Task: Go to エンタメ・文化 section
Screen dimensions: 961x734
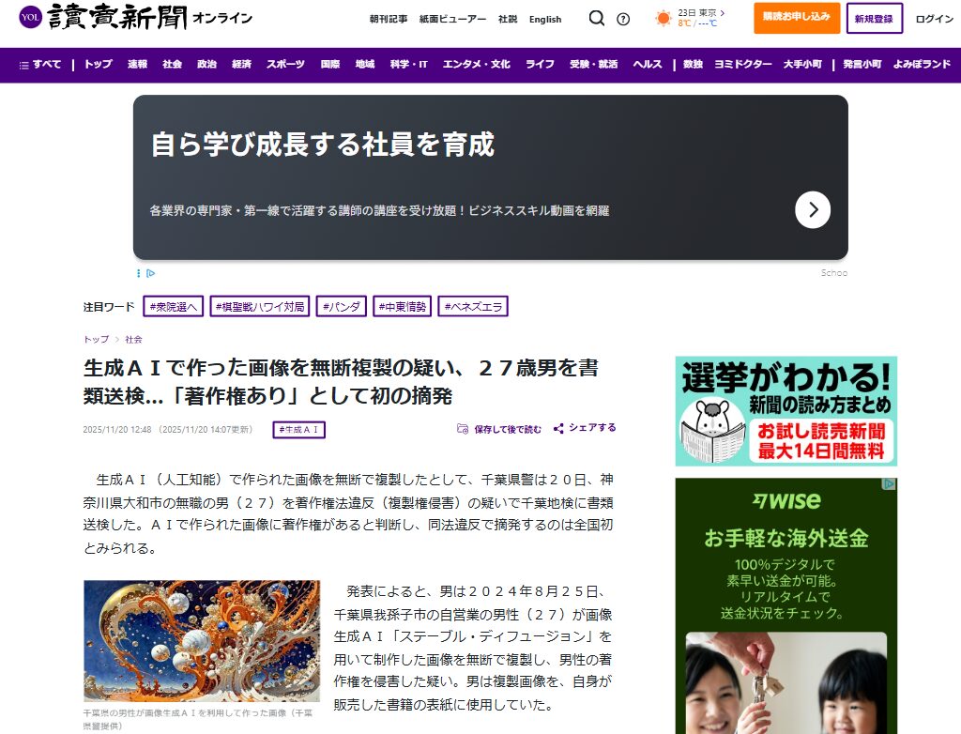Action: tap(476, 65)
